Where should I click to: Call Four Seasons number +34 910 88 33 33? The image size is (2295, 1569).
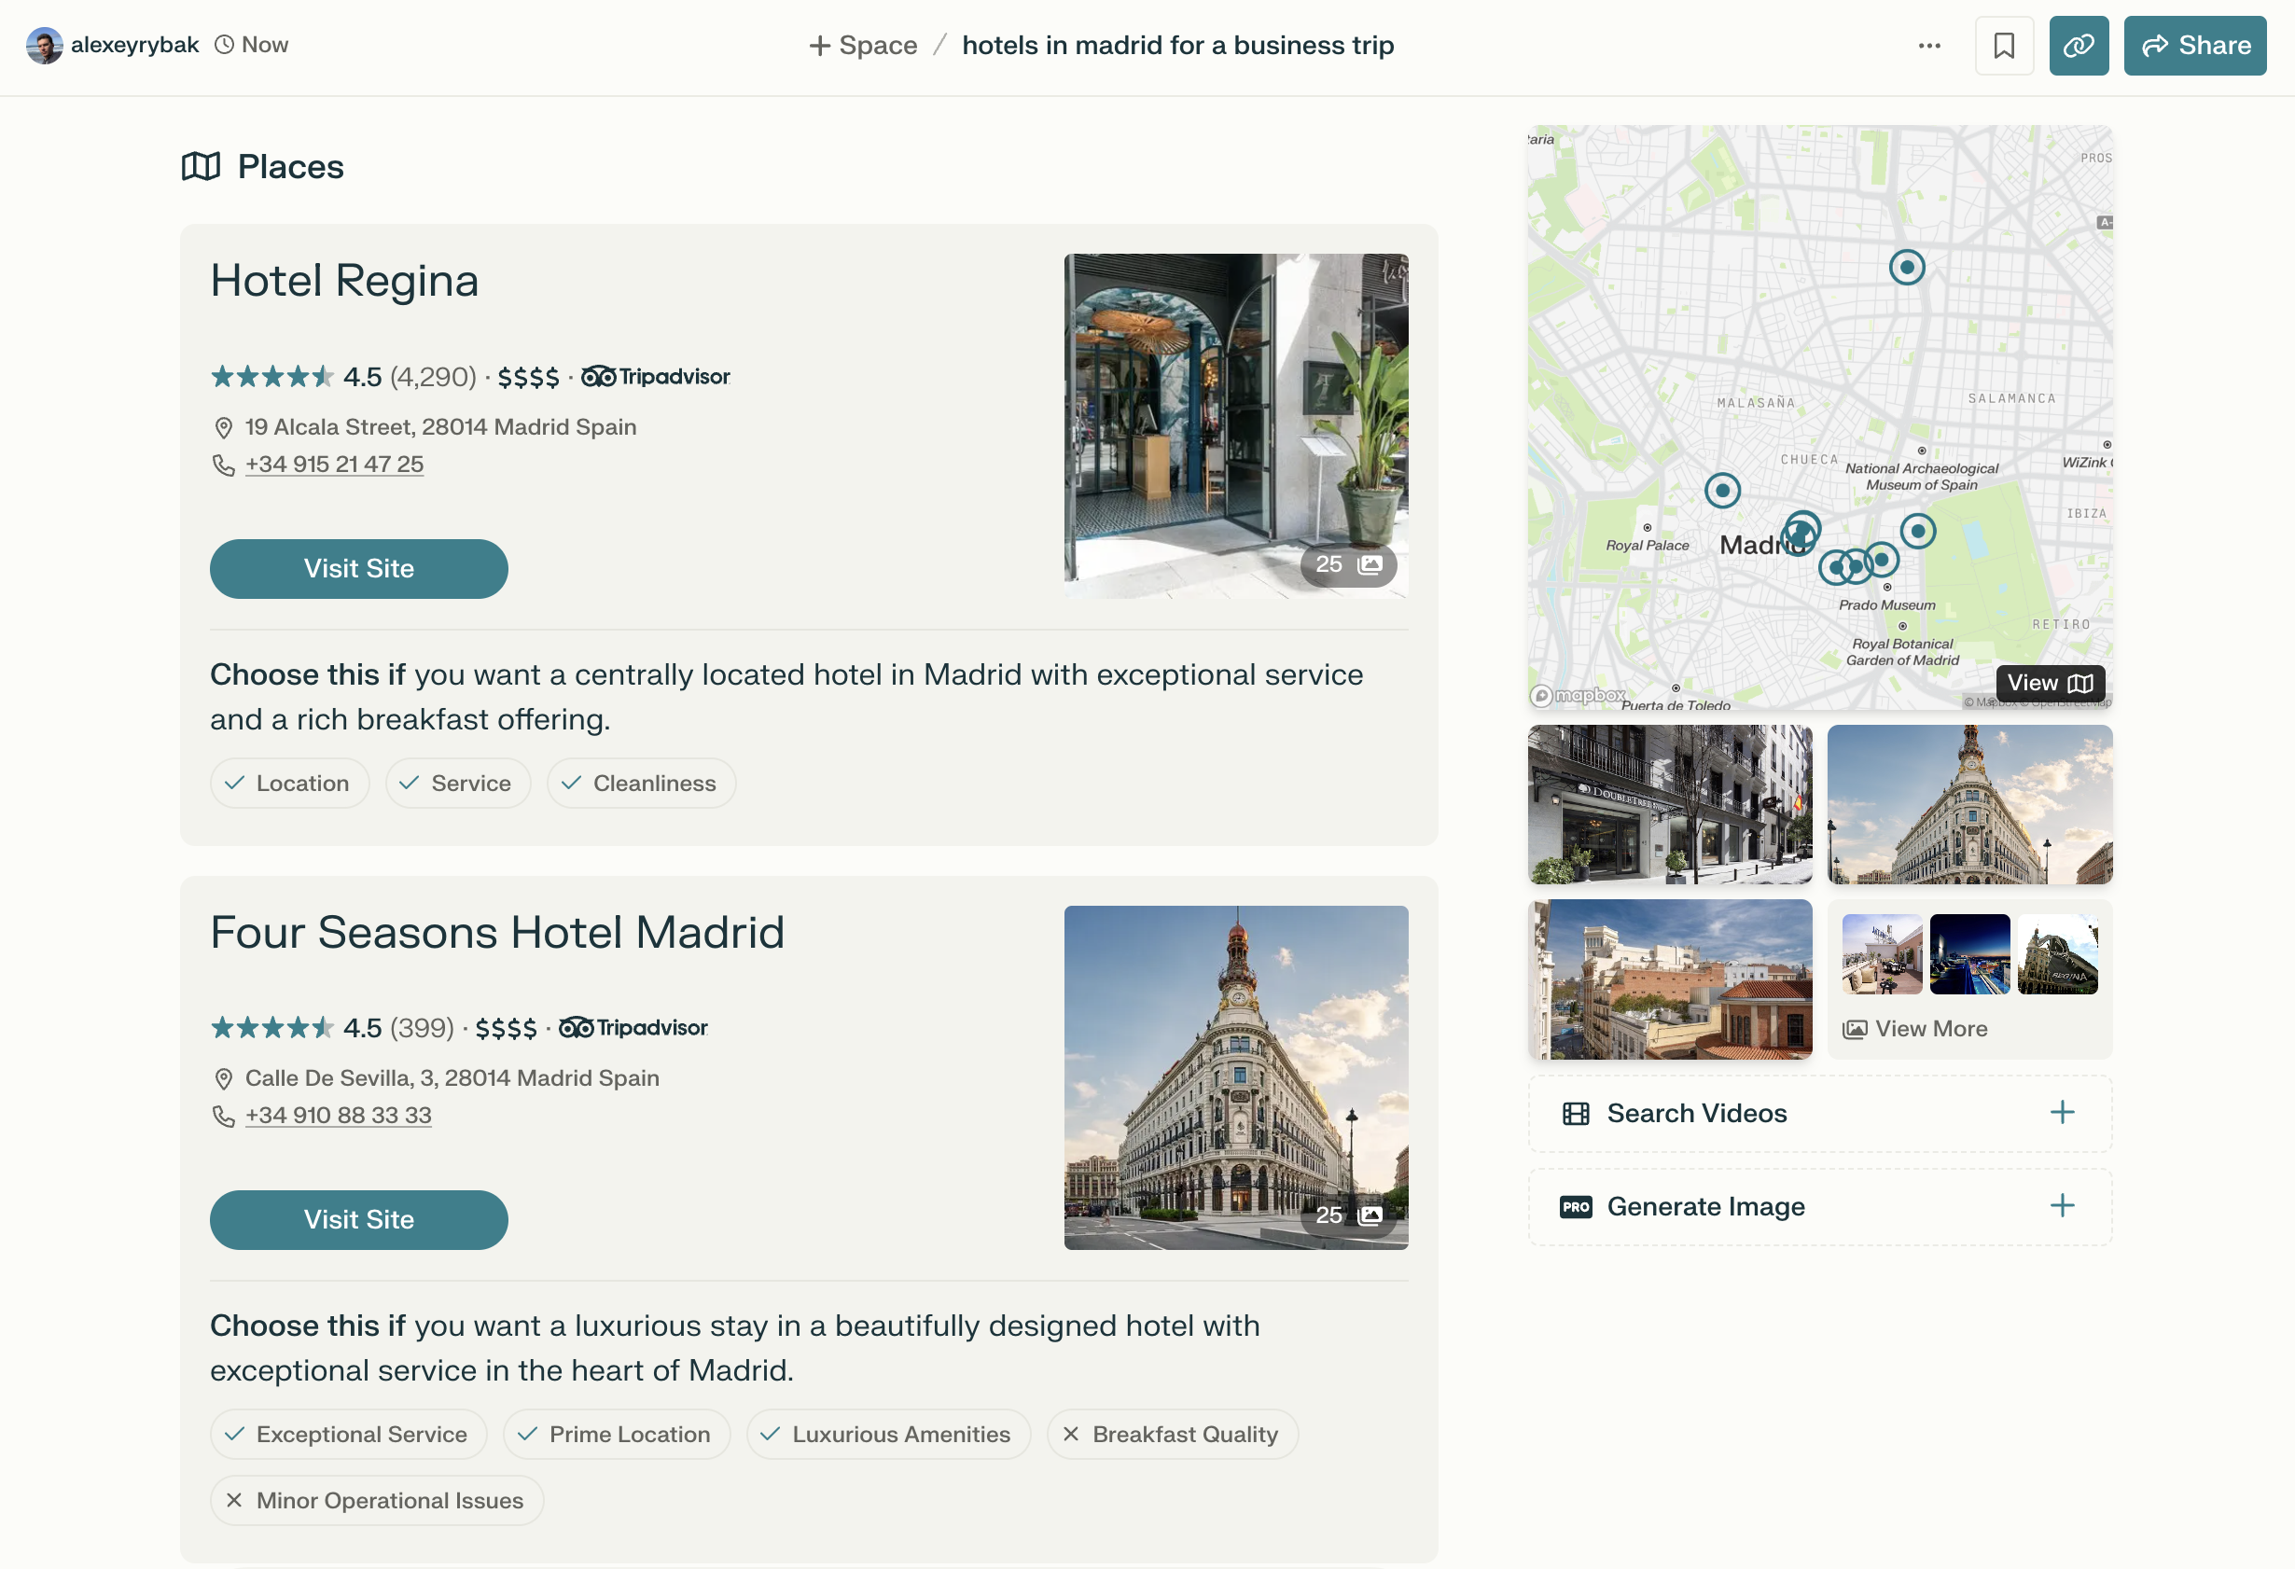(x=338, y=1115)
